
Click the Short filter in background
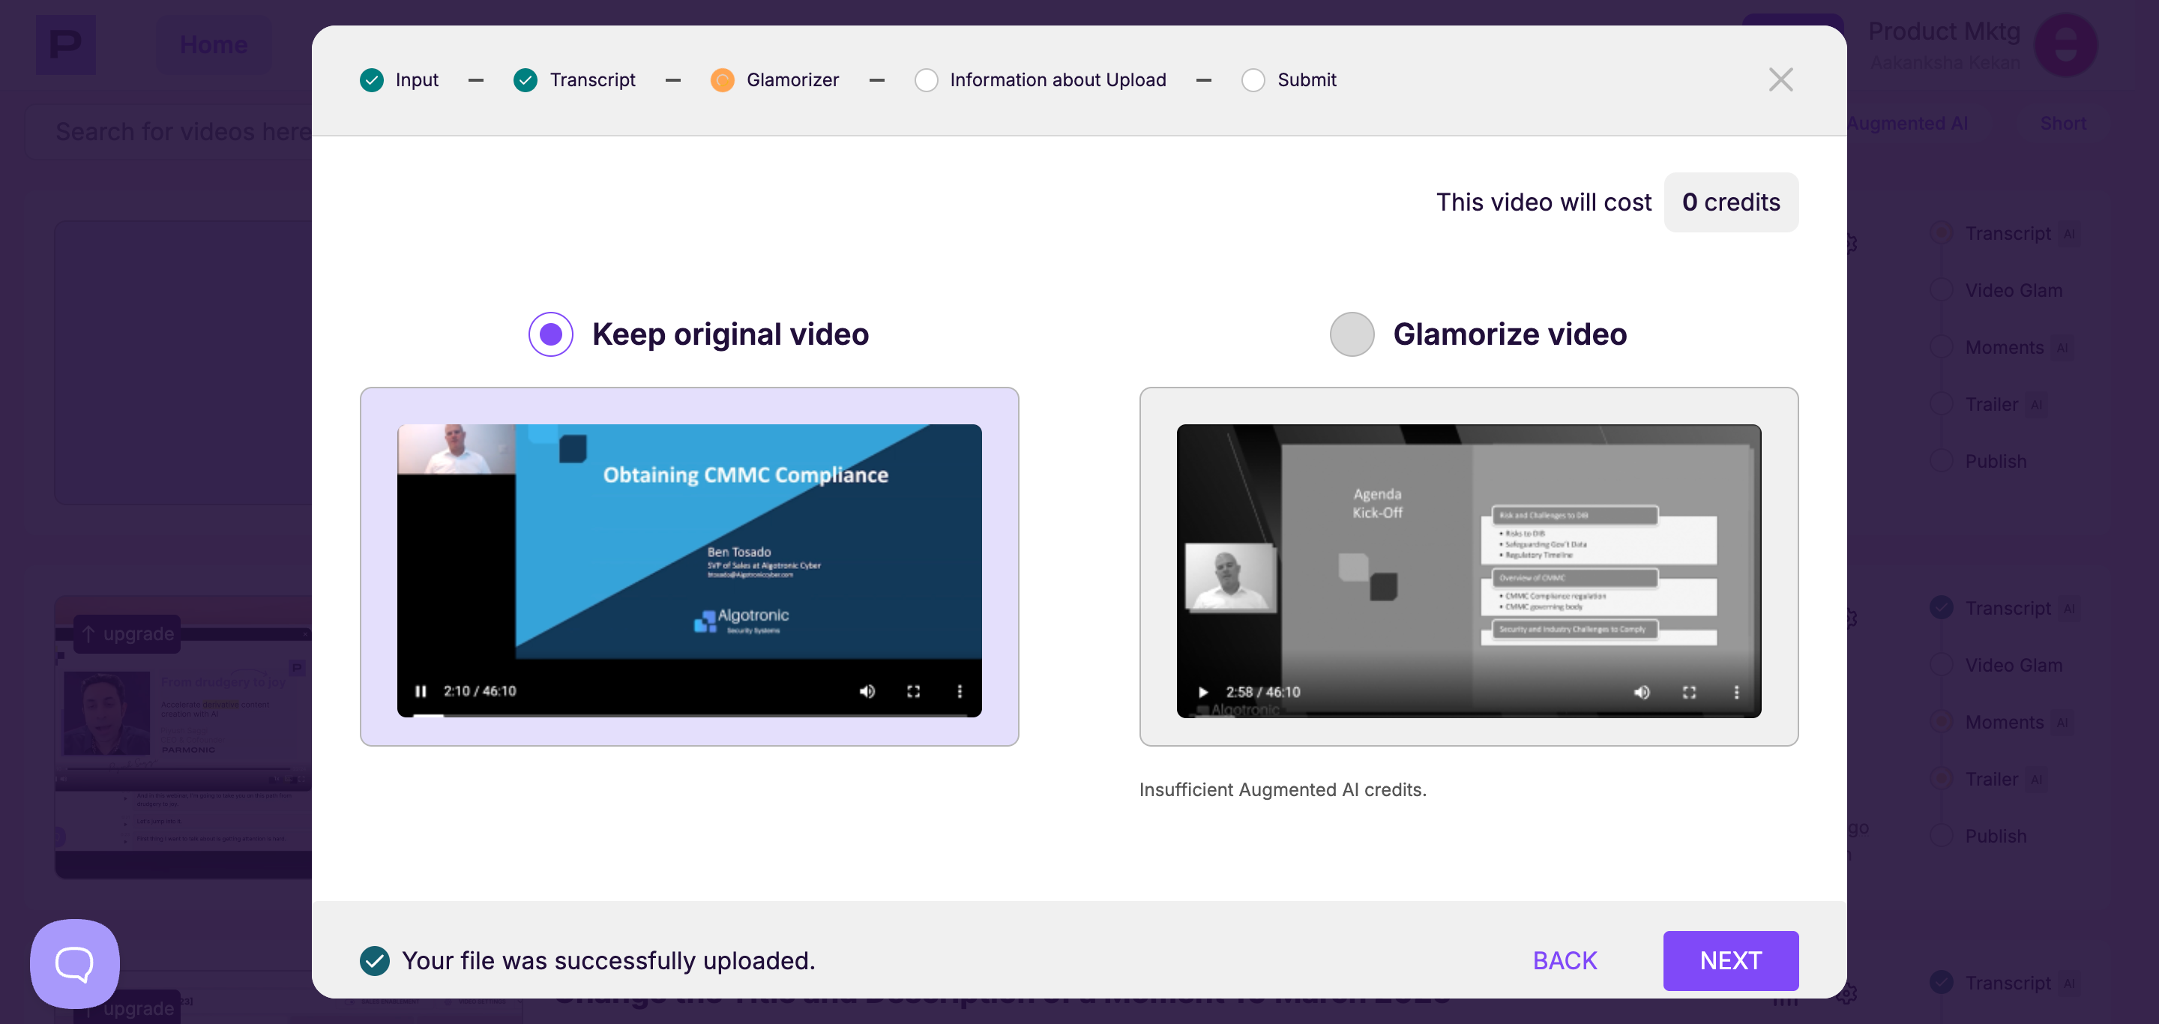(x=2062, y=123)
